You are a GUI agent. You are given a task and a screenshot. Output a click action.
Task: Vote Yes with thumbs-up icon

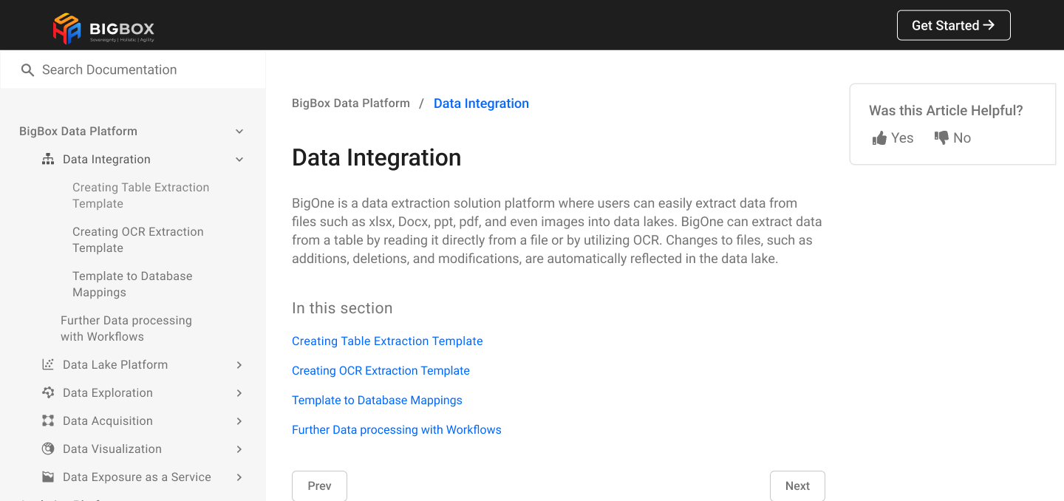point(879,138)
